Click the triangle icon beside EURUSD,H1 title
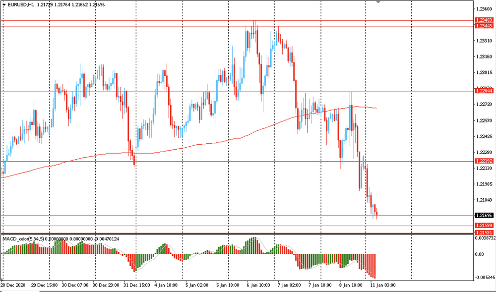Screen dimensions: 496x292 pyautogui.click(x=3, y=4)
